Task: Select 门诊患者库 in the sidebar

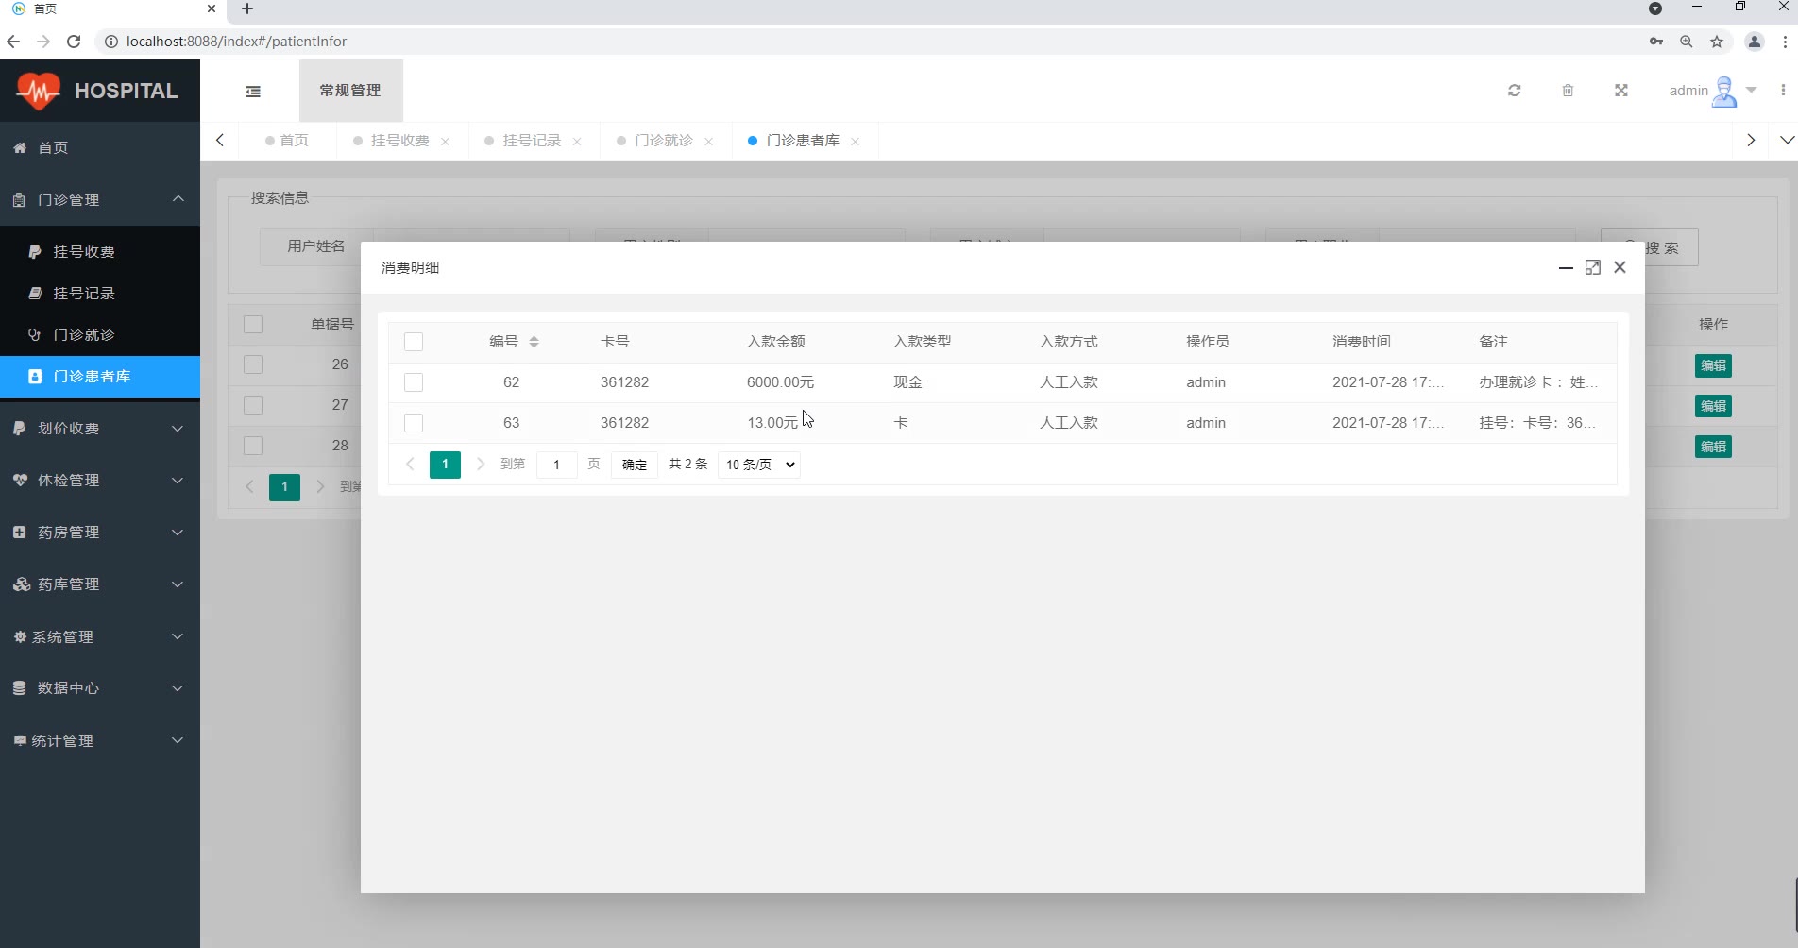Action: point(100,377)
